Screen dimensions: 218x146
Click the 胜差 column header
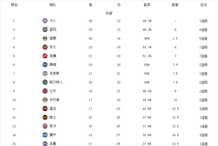tap(175, 5)
